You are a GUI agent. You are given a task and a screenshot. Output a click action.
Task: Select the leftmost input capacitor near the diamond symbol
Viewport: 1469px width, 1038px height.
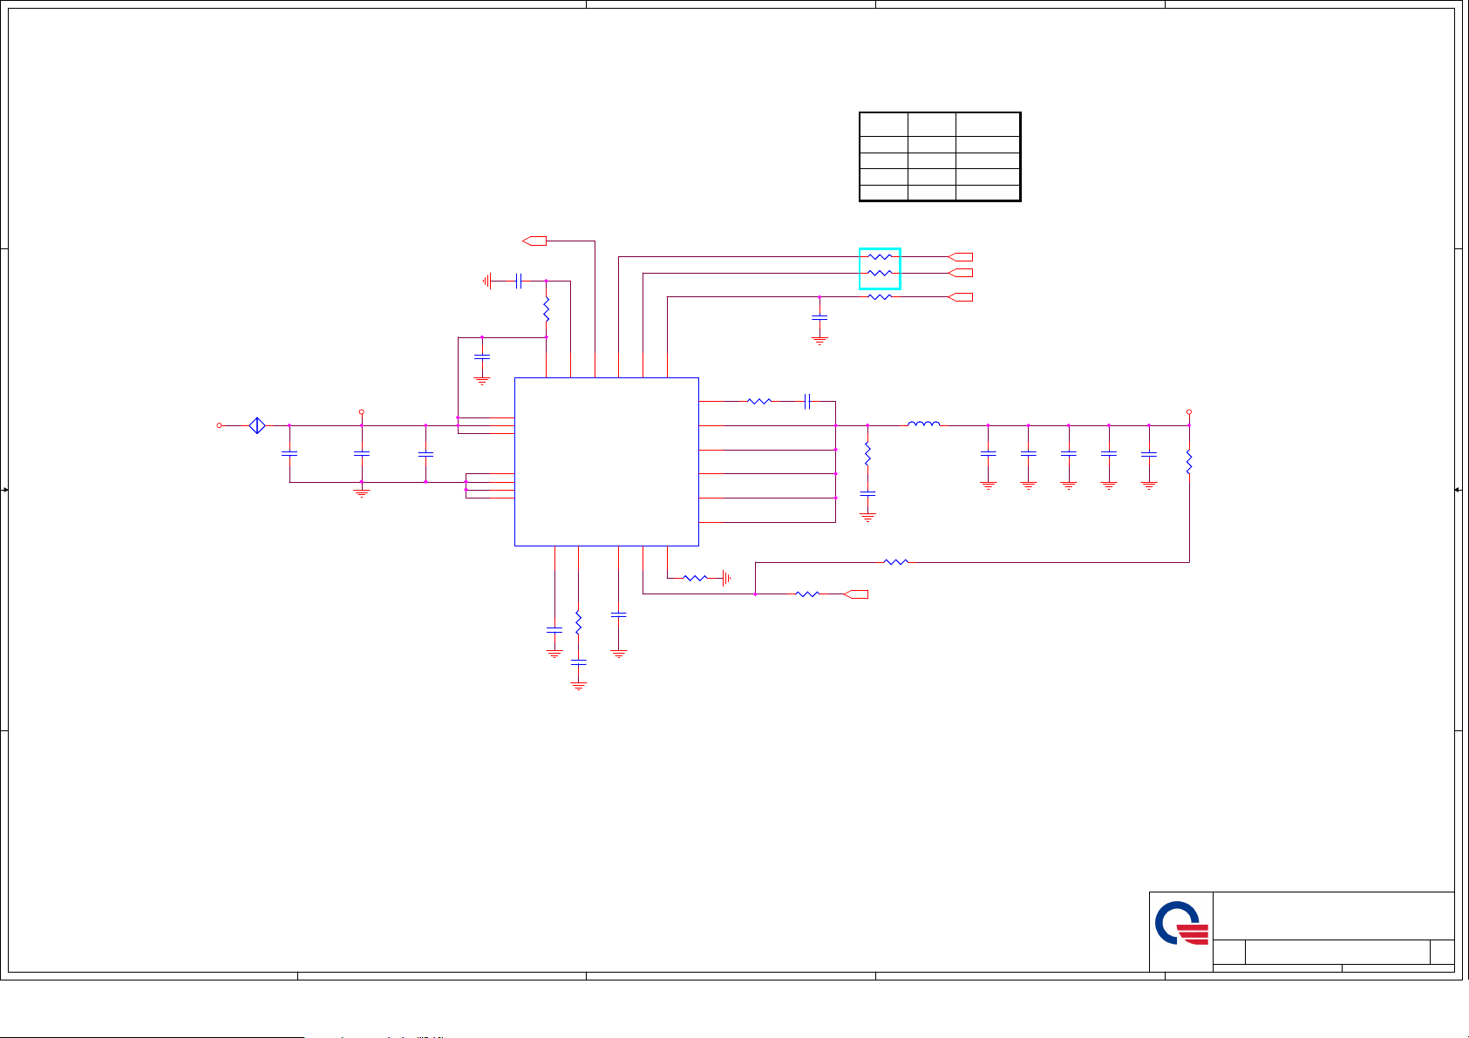289,454
